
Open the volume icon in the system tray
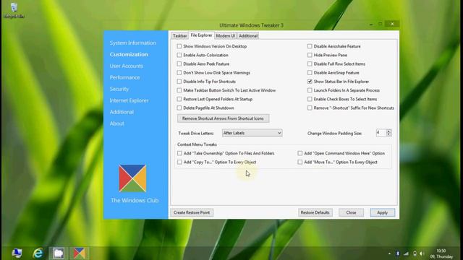tap(422, 253)
